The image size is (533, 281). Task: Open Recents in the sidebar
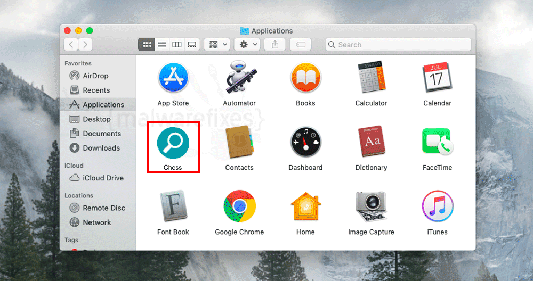coord(98,90)
